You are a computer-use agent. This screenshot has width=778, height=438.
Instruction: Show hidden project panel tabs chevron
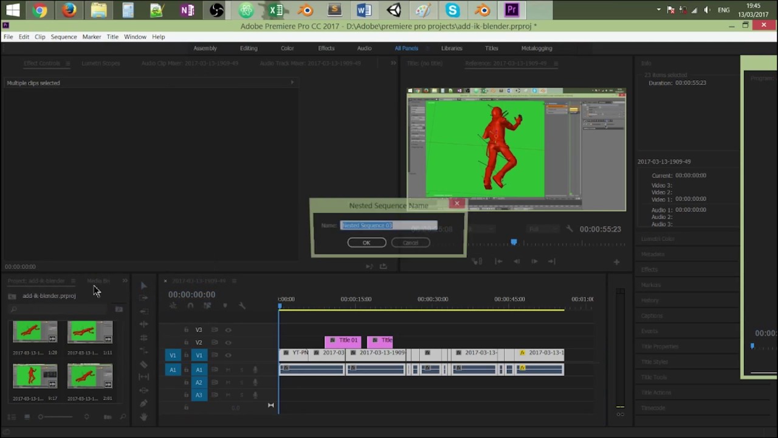point(125,281)
